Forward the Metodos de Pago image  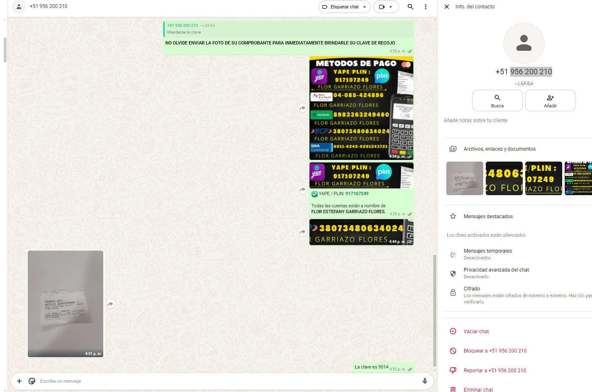click(x=302, y=108)
